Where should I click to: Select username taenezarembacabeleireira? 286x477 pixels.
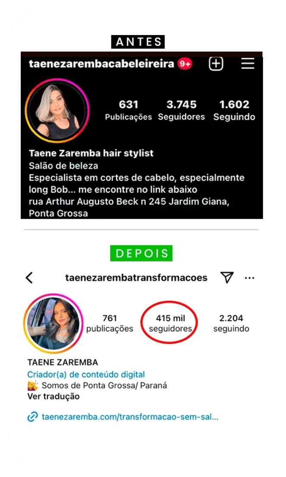click(x=102, y=64)
